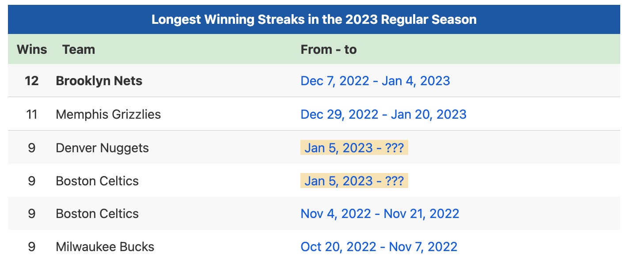This screenshot has height=263, width=622.
Task: Select the Brooklyn Nets team name
Action: [x=99, y=81]
